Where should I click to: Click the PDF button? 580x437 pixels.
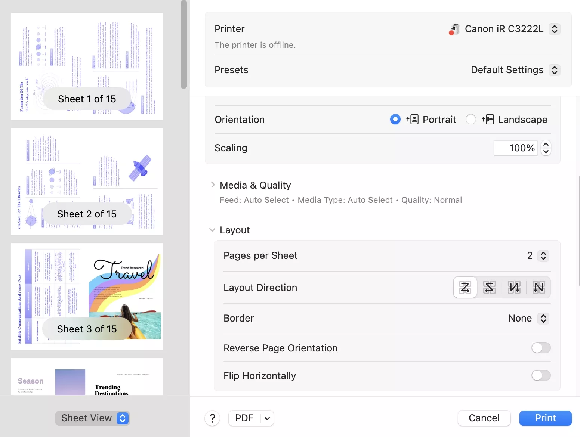point(244,418)
